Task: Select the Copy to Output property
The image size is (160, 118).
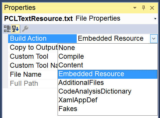Action: tap(33, 48)
